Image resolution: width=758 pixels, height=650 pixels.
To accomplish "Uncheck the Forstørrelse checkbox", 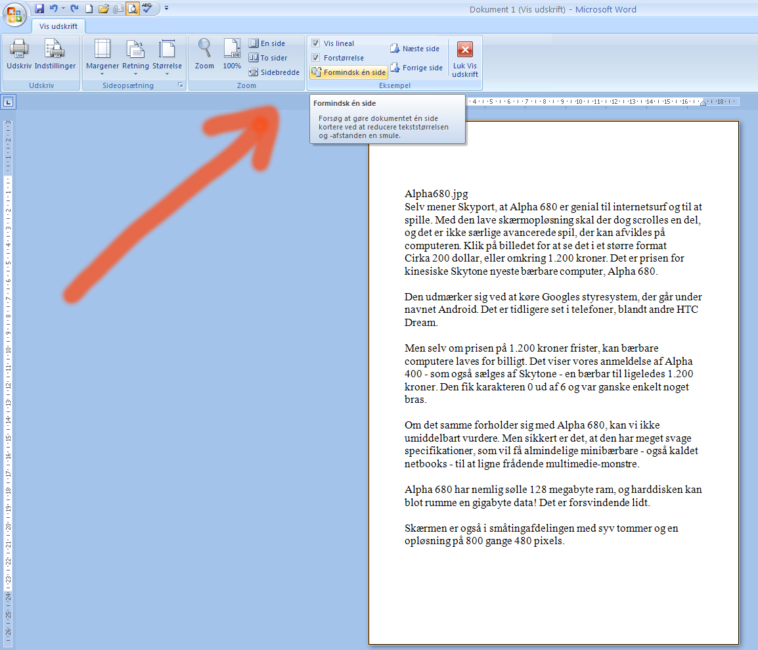I will (316, 58).
